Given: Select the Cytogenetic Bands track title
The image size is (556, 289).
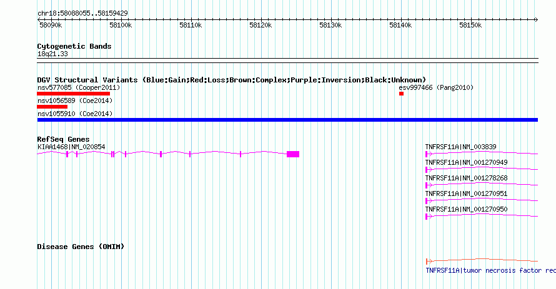Looking at the screenshot, I should tap(74, 46).
